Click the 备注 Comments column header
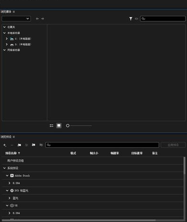Image resolution: width=187 pixels, height=222 pixels. 155,153
